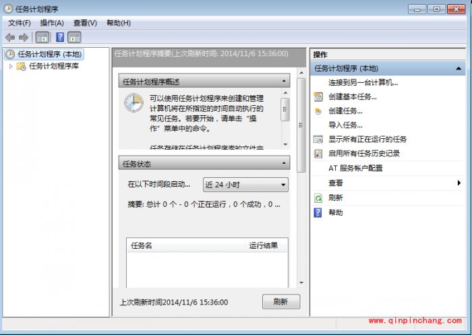Viewport: 472px width, 335px height.
Task: Click 创建基本任务... action
Action: click(x=353, y=96)
